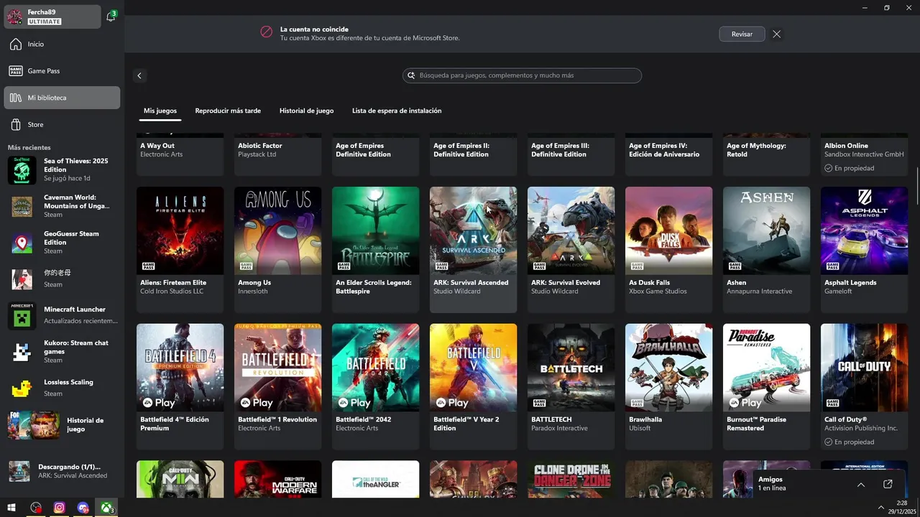Click A Way Out title
920x517 pixels.
(157, 146)
